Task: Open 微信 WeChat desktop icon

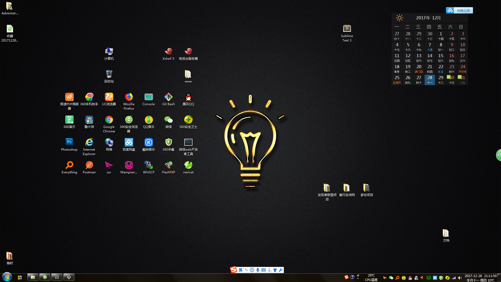Action: [168, 122]
